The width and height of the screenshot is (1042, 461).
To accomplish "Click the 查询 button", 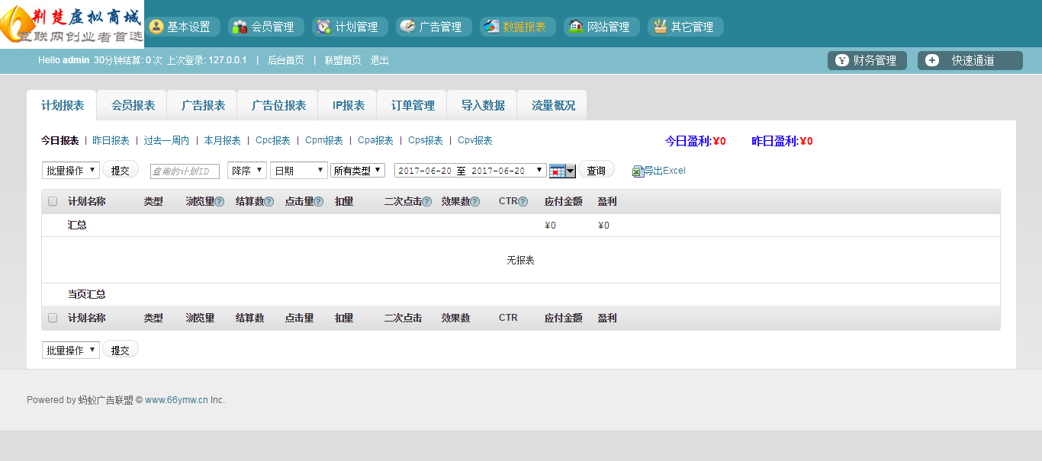I will (597, 171).
